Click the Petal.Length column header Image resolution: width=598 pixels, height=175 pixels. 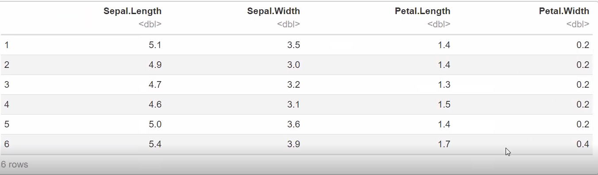[422, 11]
